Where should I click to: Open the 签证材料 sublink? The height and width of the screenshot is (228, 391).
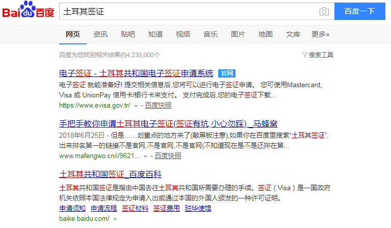[x=135, y=208]
